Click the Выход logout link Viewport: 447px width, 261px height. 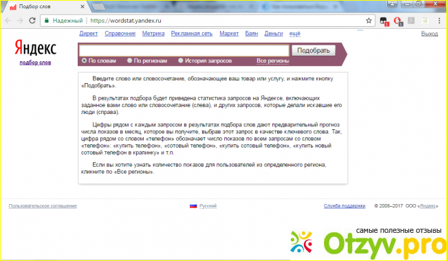coord(430,34)
